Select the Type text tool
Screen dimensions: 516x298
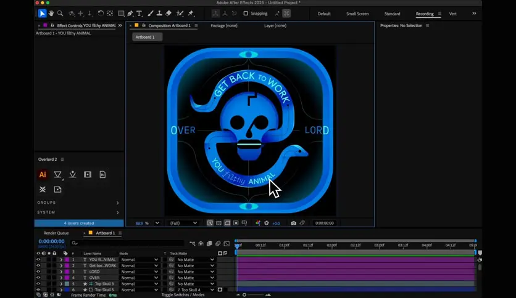click(x=139, y=14)
